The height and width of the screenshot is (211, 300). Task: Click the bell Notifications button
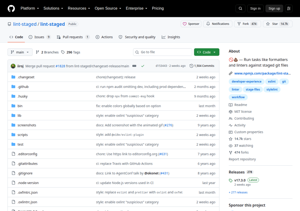click(218, 24)
